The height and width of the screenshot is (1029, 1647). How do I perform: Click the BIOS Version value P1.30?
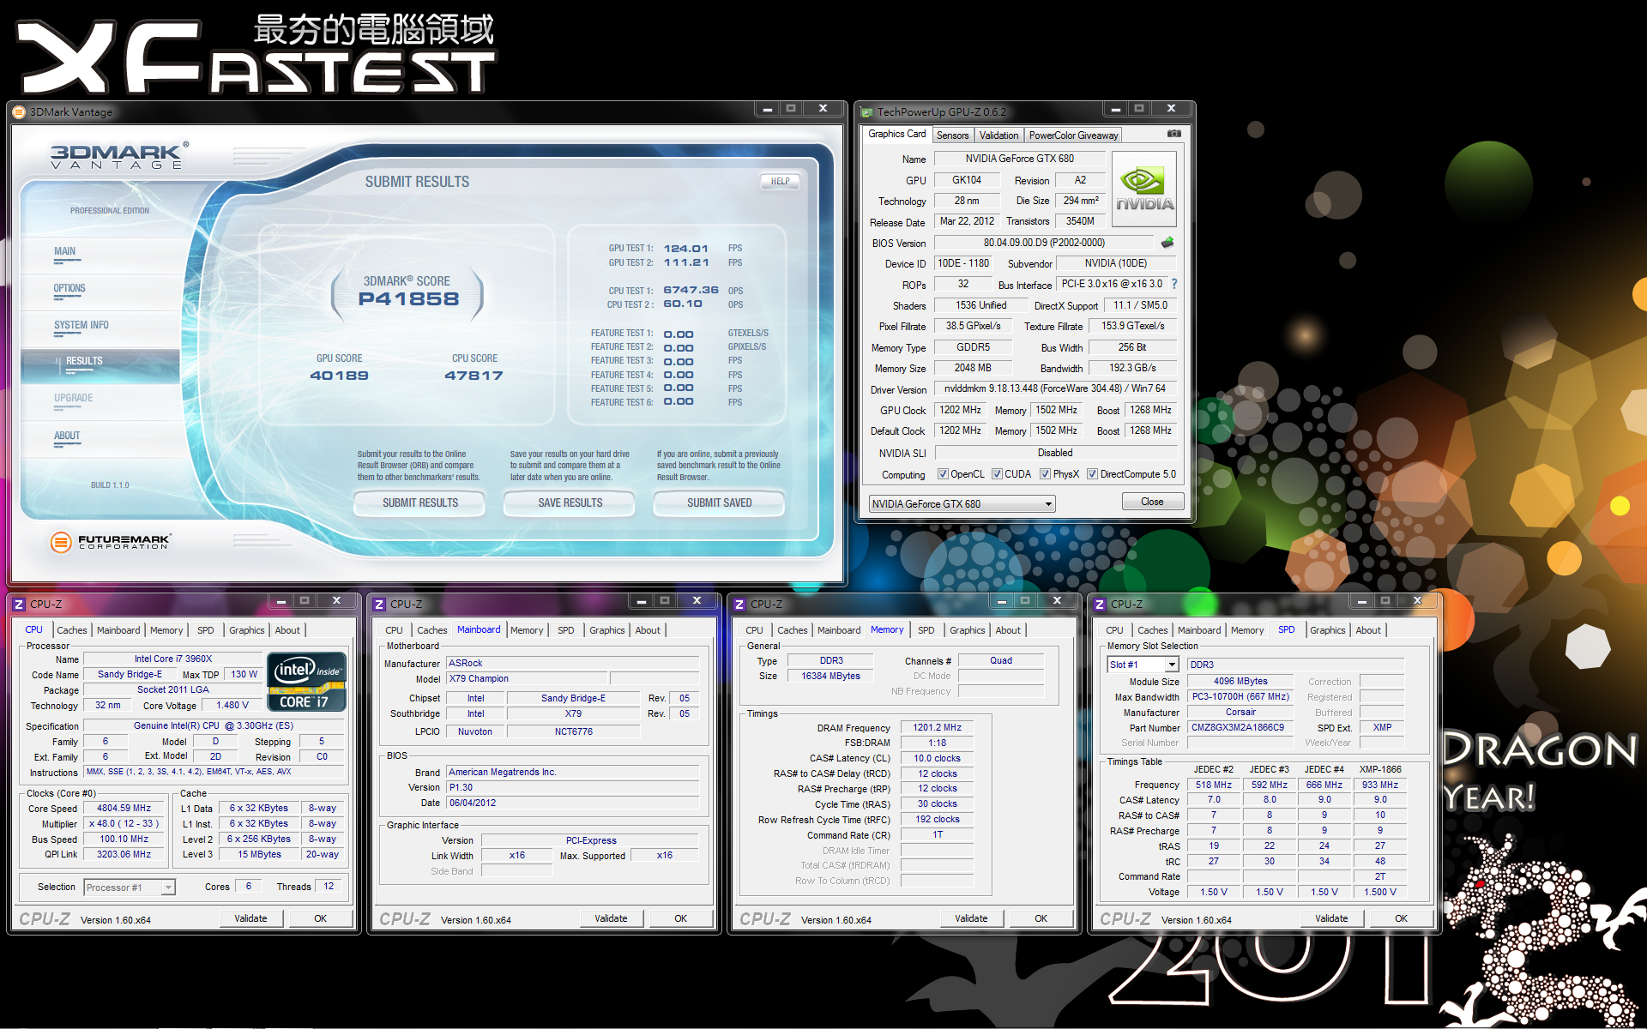pyautogui.click(x=572, y=788)
